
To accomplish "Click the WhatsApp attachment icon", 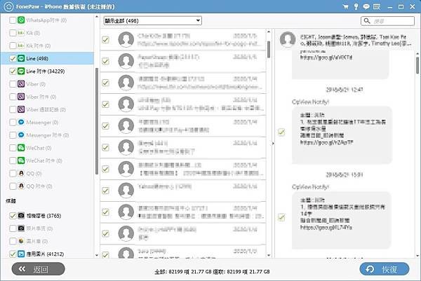I will 21,20.
